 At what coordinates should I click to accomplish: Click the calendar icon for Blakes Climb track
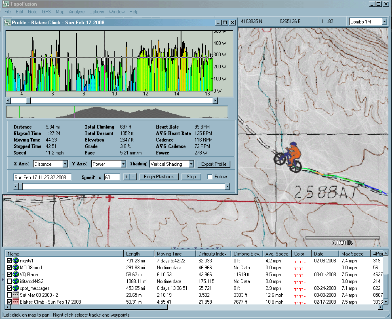(16, 302)
